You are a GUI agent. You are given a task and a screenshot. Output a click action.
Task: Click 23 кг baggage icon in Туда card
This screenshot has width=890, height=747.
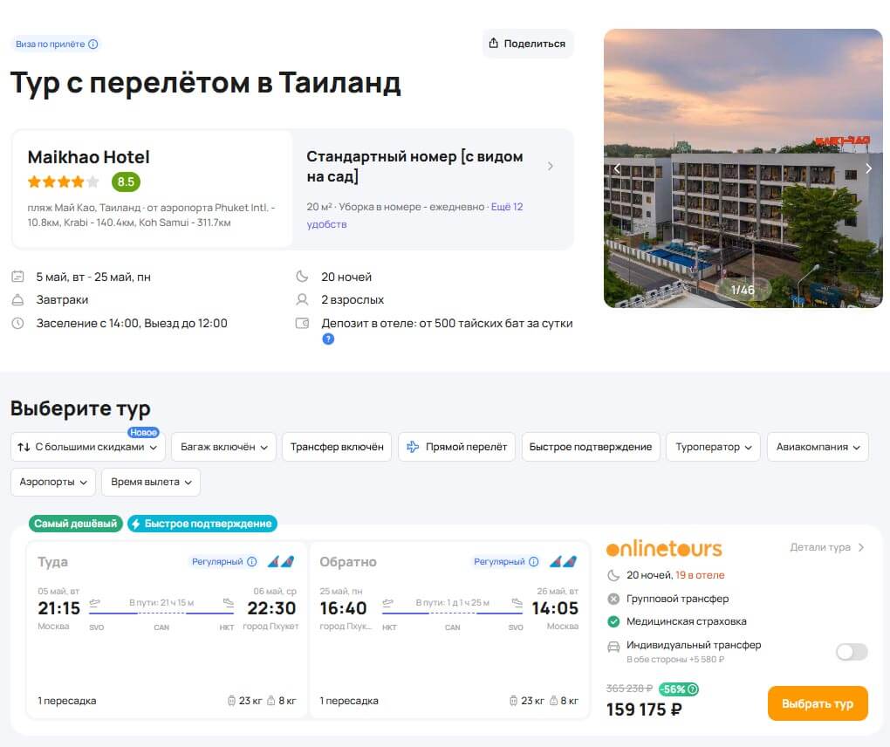click(x=231, y=701)
